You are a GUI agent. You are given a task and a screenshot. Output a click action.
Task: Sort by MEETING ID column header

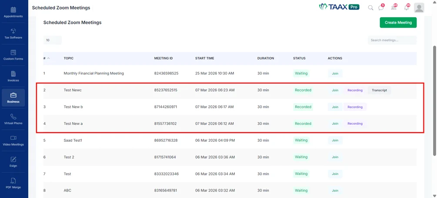163,58
